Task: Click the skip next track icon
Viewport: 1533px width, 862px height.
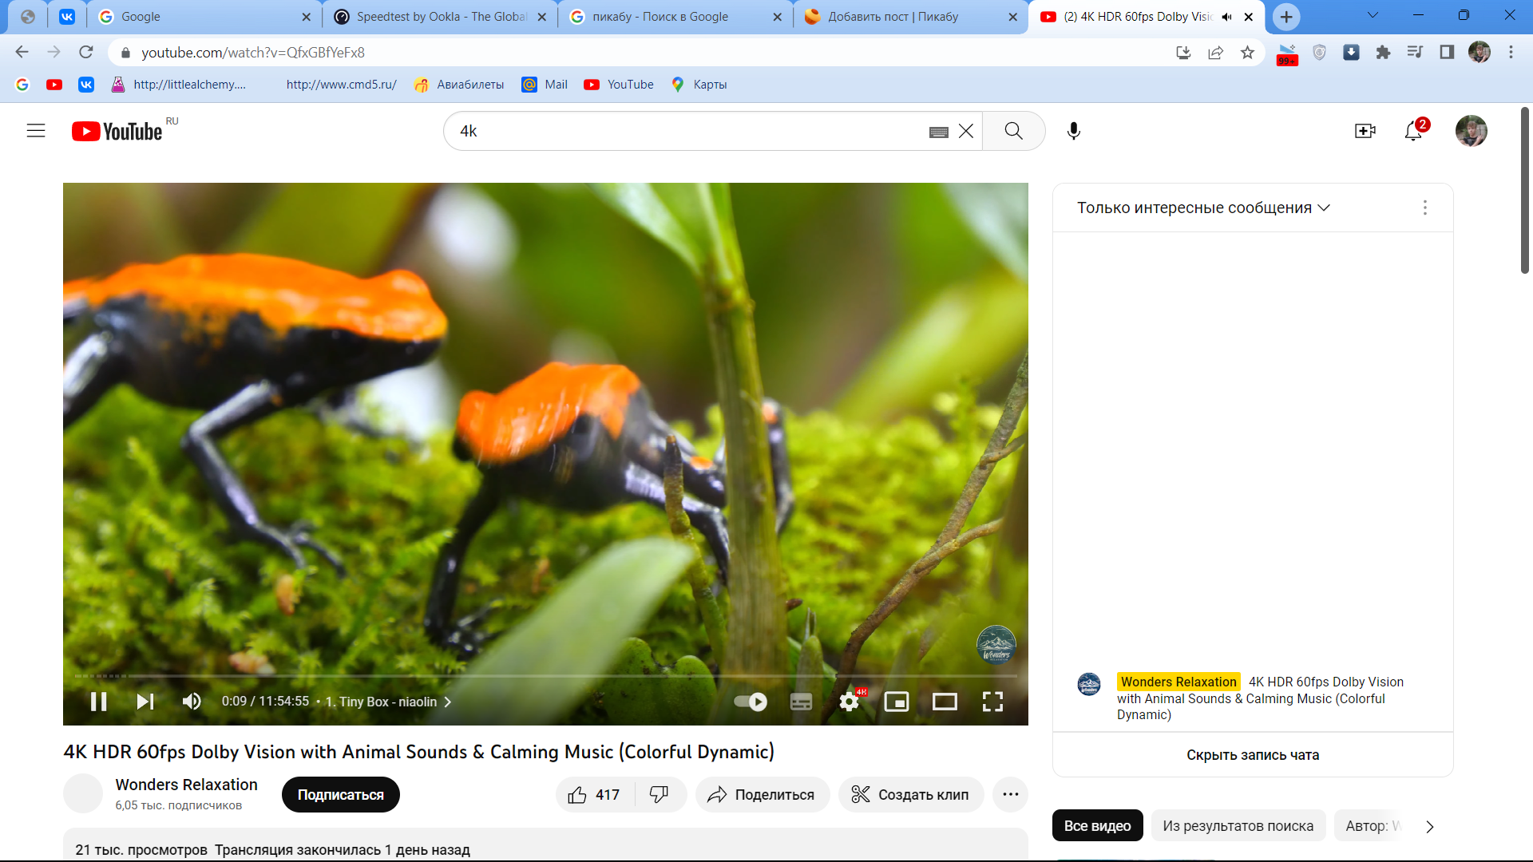Action: click(x=145, y=701)
